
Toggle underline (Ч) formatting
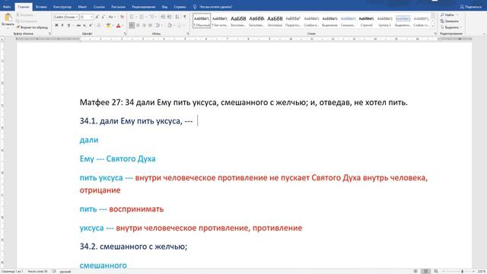(x=68, y=25)
